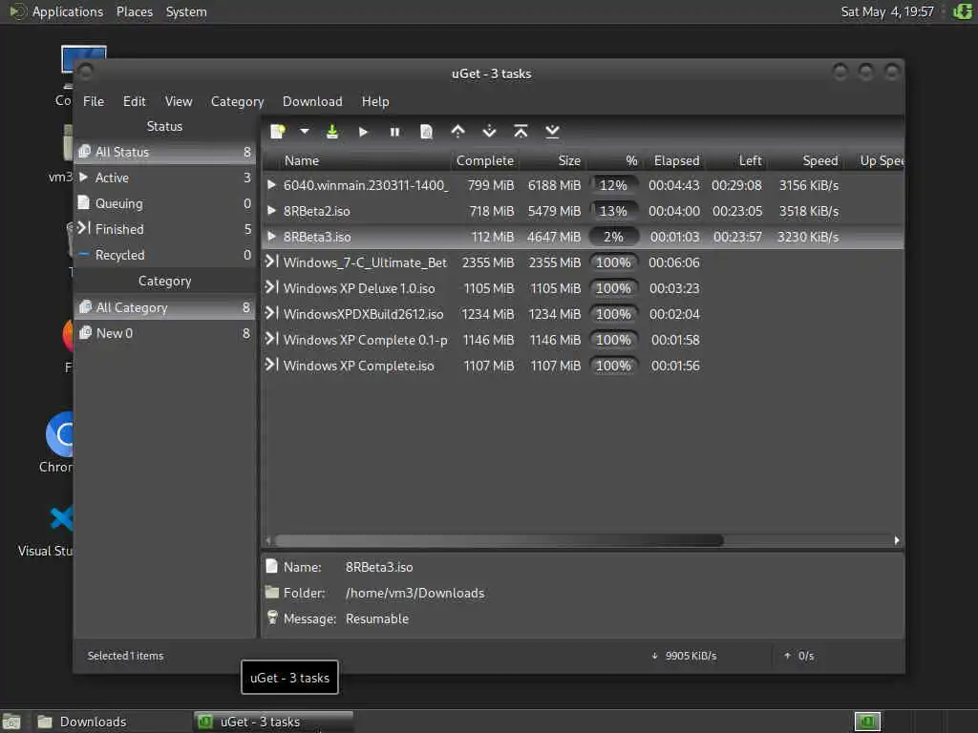This screenshot has height=733, width=978.
Task: Open the File menu
Action: 94,101
